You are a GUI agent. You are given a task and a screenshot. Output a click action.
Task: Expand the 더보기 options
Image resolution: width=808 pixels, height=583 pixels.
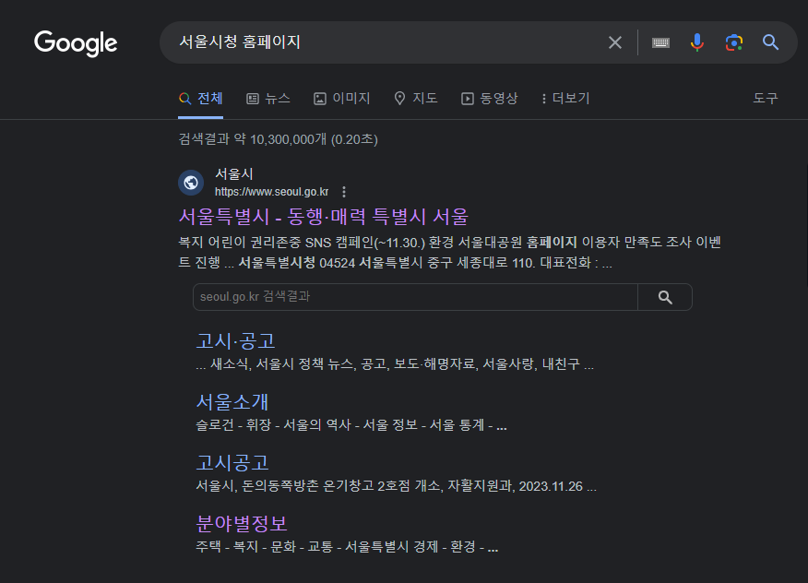[564, 98]
